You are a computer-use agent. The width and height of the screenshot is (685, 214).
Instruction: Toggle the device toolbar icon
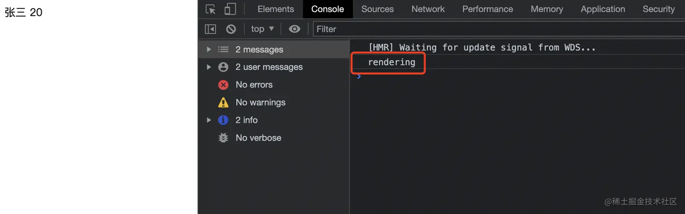[x=231, y=9]
